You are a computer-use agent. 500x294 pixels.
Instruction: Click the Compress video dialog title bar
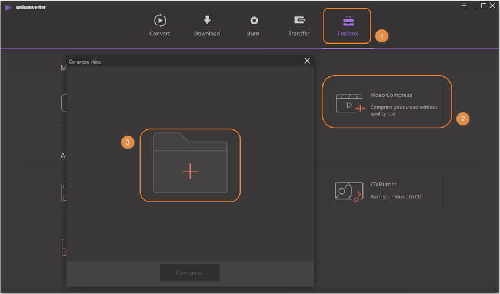coord(176,61)
